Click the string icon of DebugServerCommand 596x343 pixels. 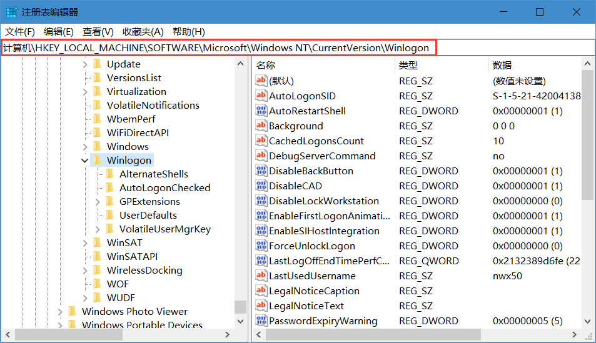261,156
